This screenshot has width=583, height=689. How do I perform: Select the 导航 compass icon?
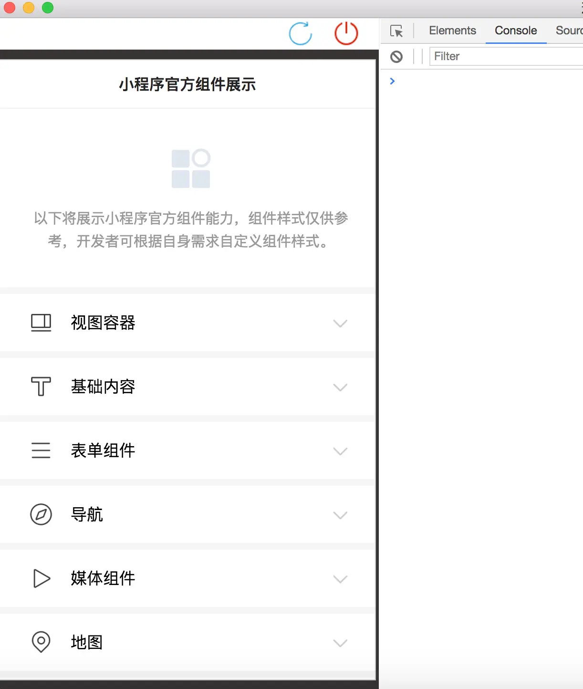[41, 515]
